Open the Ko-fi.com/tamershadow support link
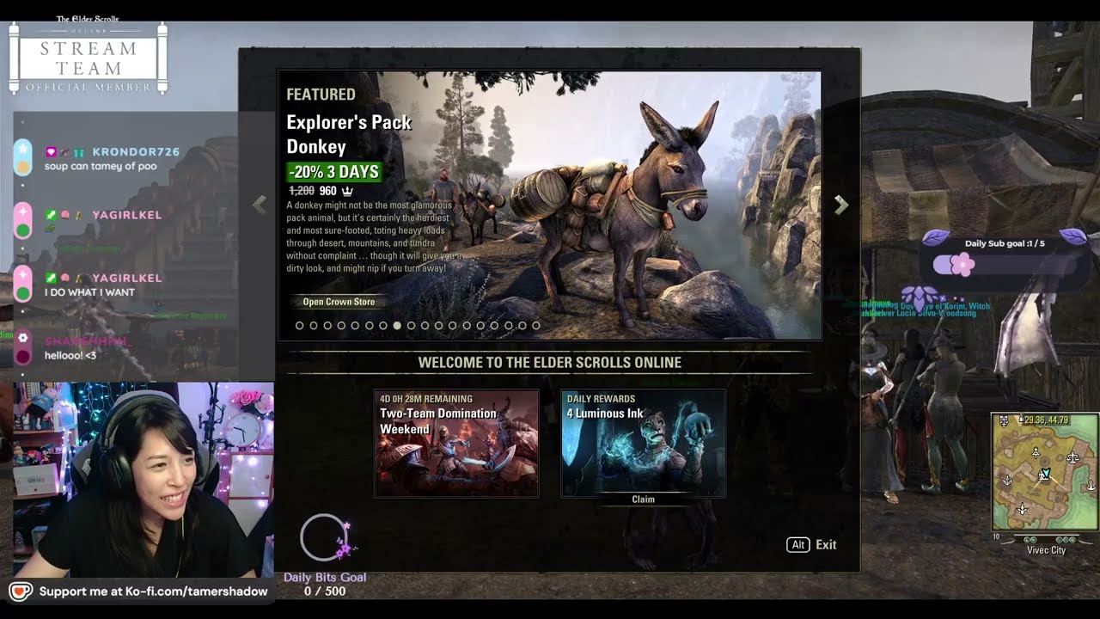The width and height of the screenshot is (1100, 619). (154, 591)
